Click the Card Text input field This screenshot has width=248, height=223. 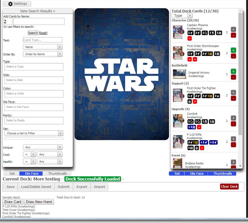42,40
